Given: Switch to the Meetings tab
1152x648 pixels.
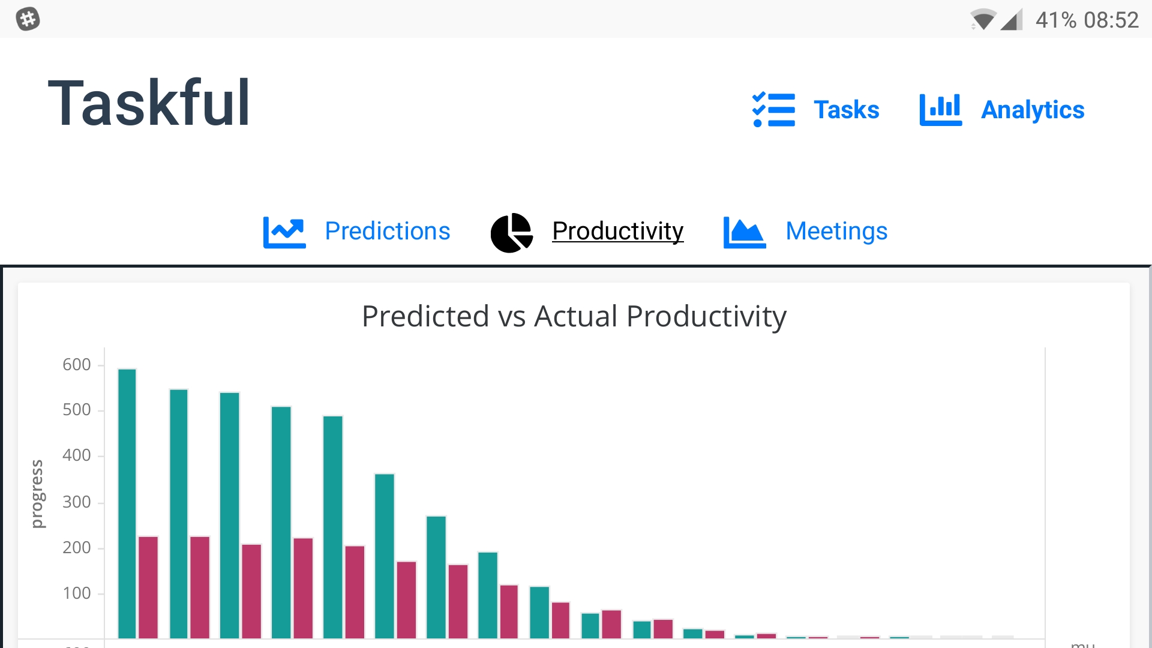Looking at the screenshot, I should coord(836,231).
